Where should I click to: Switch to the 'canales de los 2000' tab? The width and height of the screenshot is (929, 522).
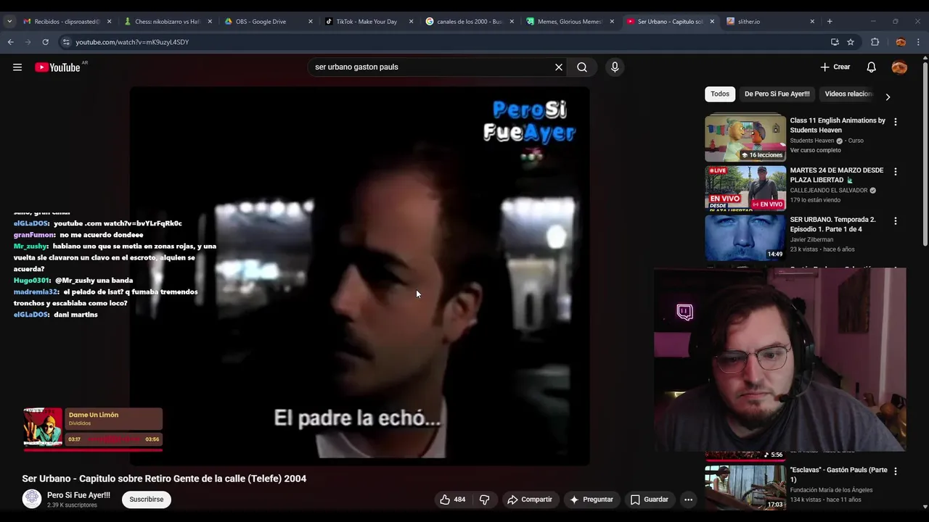coord(469,22)
